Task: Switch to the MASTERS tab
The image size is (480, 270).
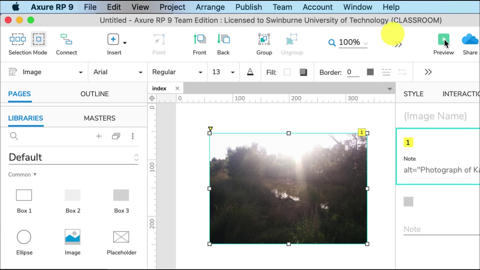Action: pos(99,118)
